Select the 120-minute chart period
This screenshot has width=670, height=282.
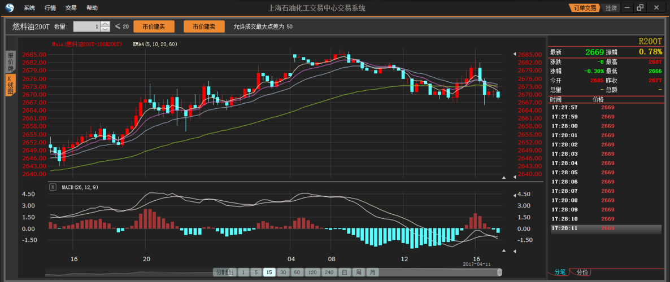(313, 272)
